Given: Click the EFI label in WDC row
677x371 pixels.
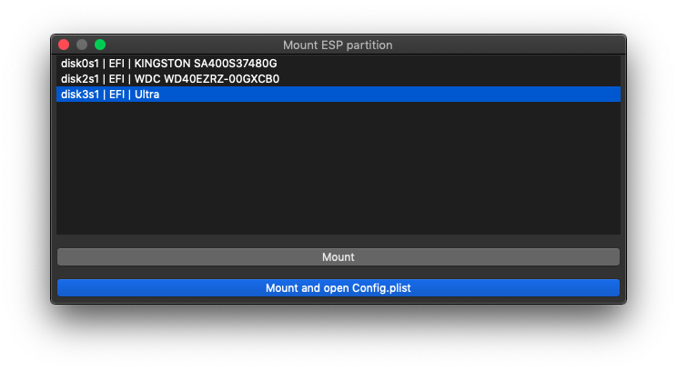Looking at the screenshot, I should 116,79.
